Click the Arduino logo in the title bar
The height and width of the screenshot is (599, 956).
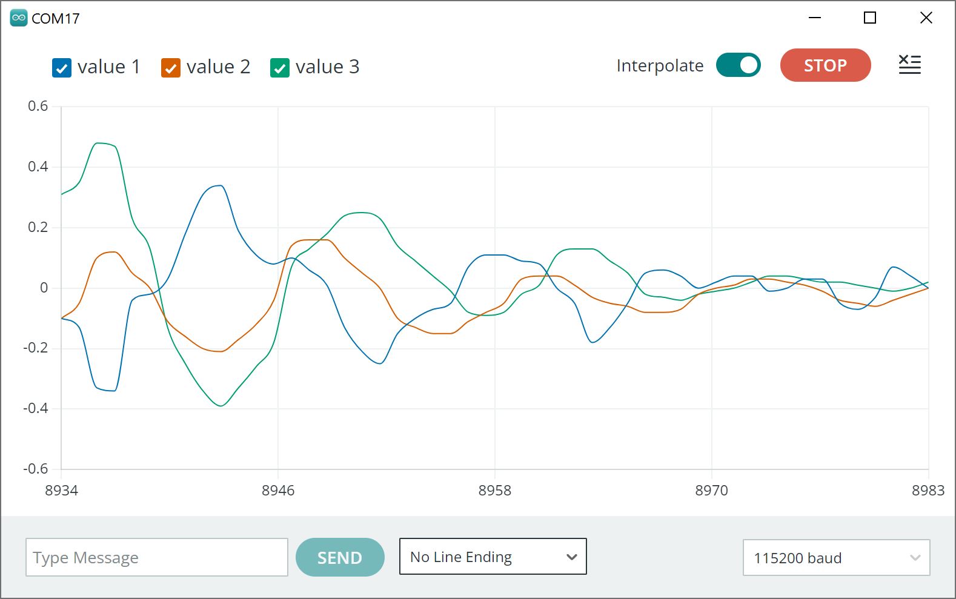pyautogui.click(x=19, y=18)
